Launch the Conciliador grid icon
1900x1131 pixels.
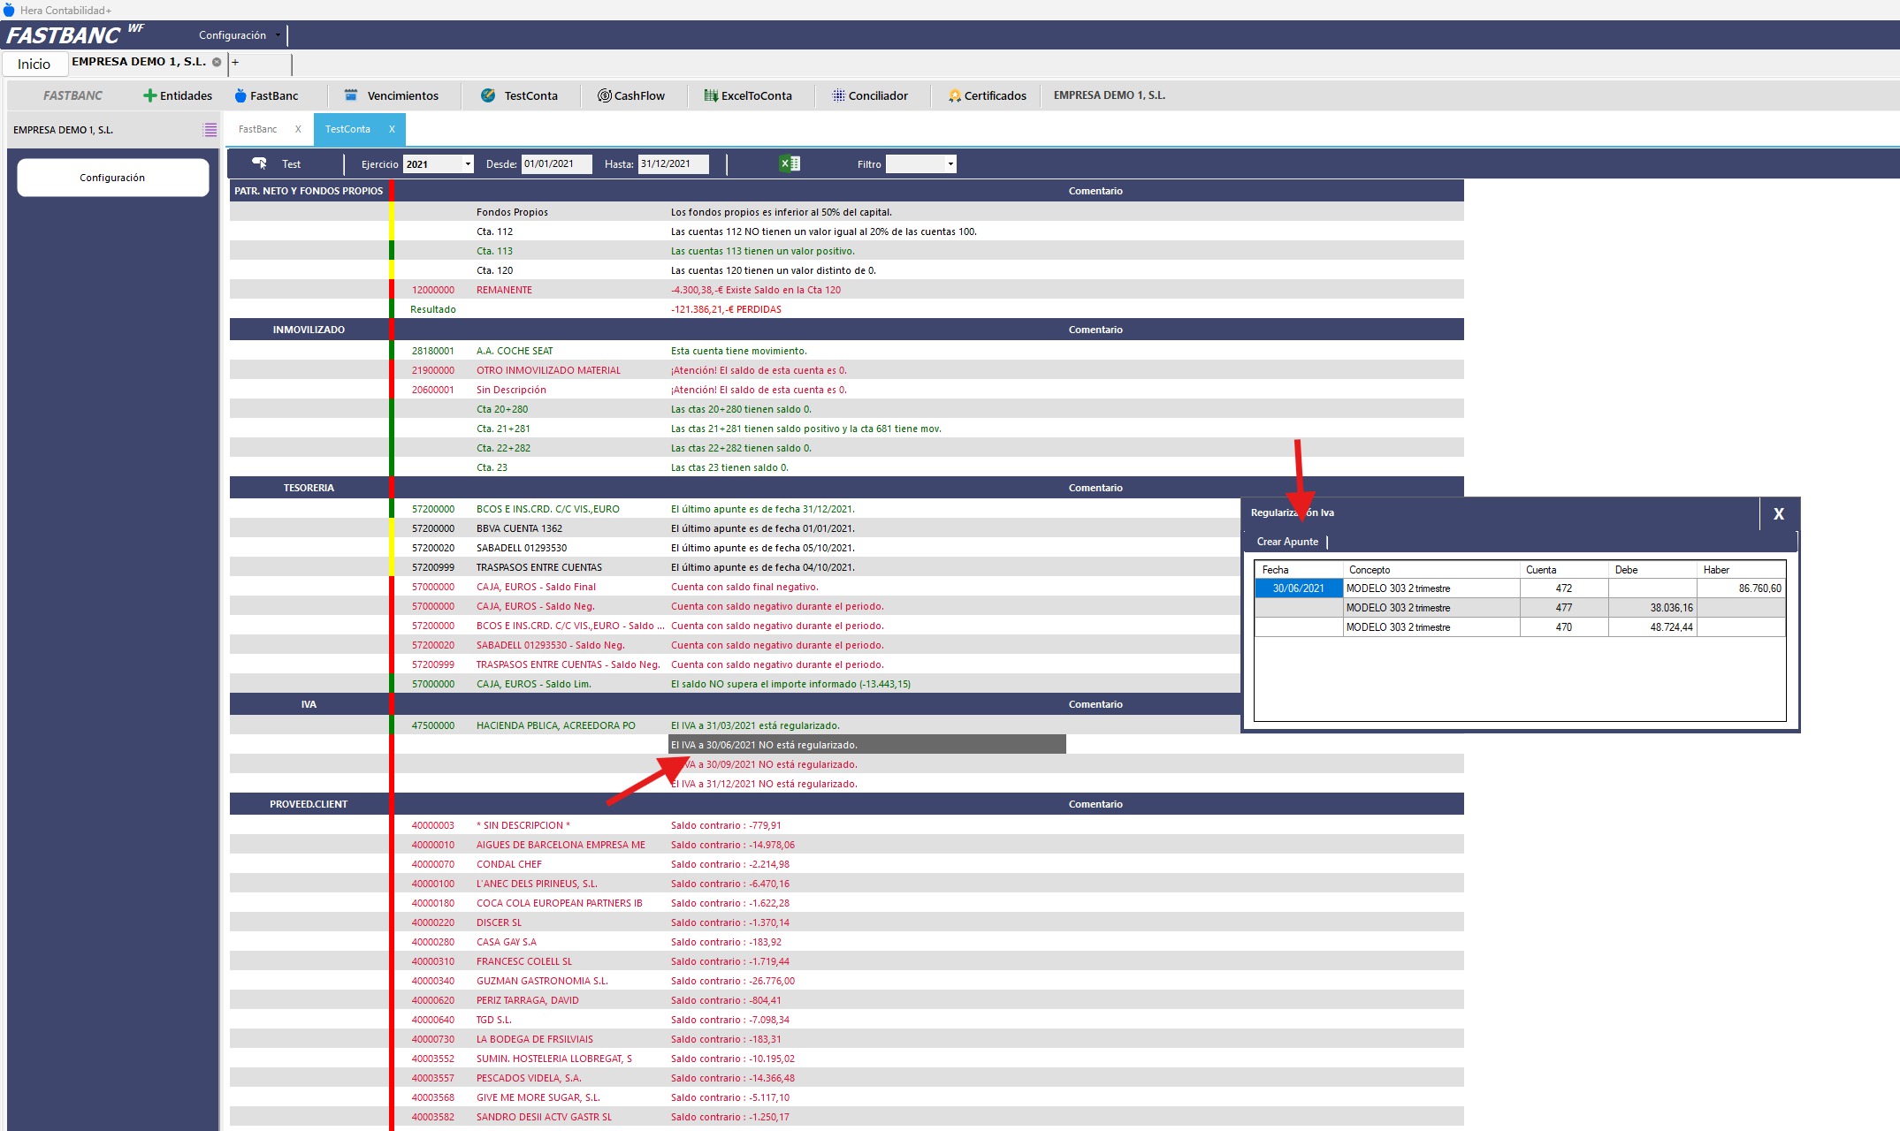pyautogui.click(x=838, y=95)
